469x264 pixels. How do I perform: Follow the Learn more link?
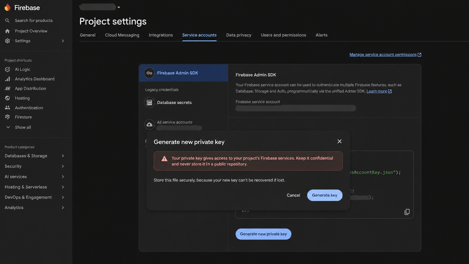point(376,91)
